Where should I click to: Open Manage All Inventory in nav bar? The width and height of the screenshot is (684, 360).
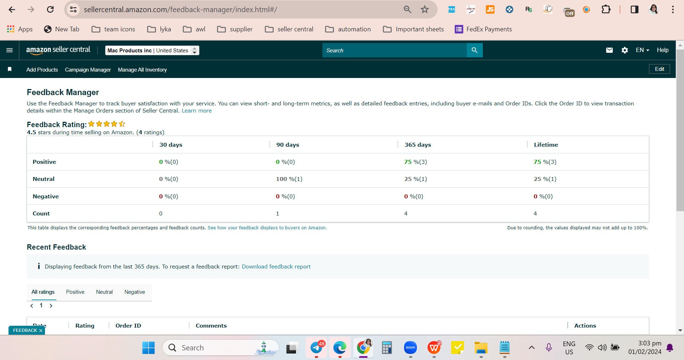pyautogui.click(x=142, y=70)
